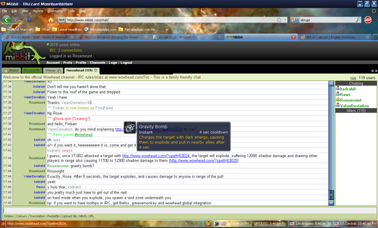Click the Upload file option

pos(69,216)
